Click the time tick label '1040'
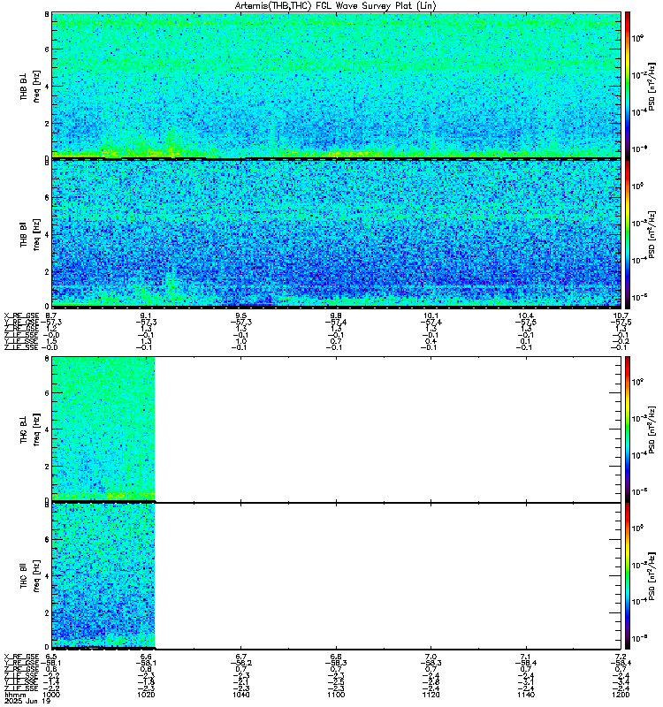The height and width of the screenshot is (707, 663). point(240,695)
